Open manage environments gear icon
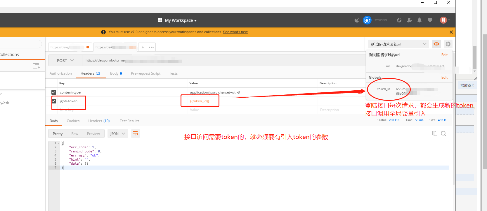This screenshot has width=487, height=211. pos(448,44)
